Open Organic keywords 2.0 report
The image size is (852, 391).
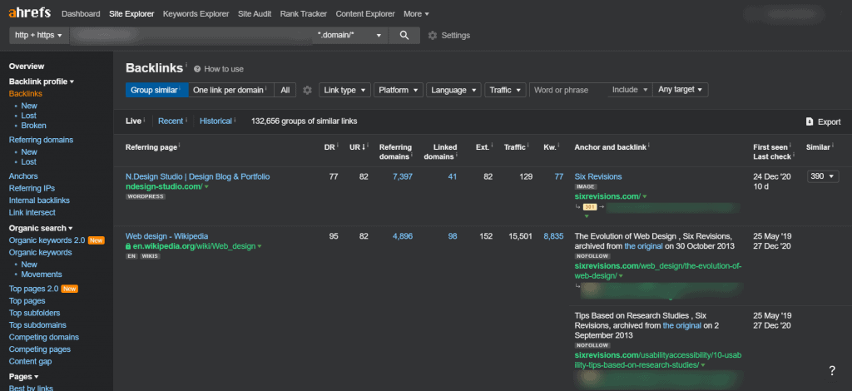coord(47,240)
